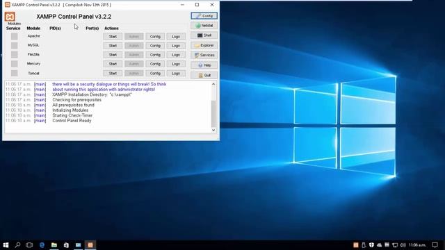
Task: View FileZilla Logs
Action: [176, 55]
